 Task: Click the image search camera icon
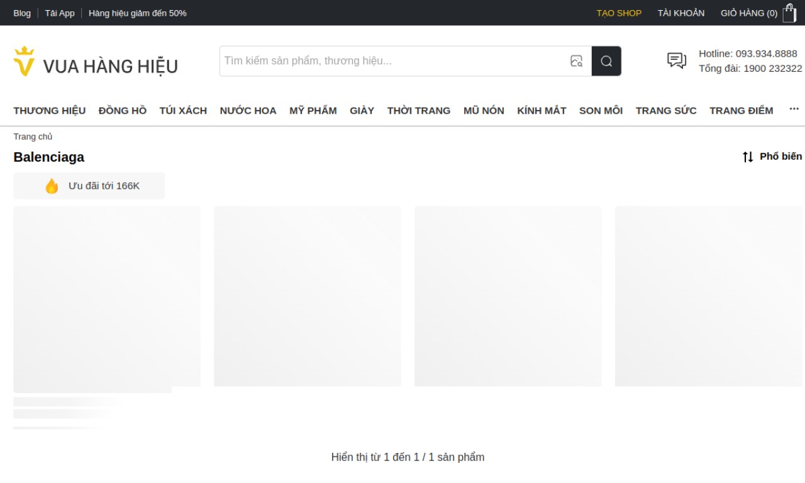[576, 61]
